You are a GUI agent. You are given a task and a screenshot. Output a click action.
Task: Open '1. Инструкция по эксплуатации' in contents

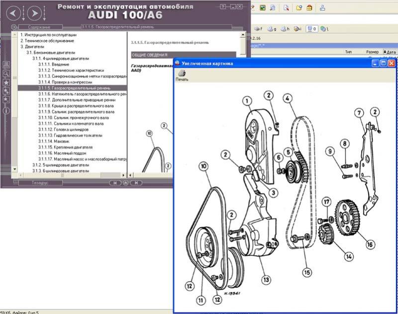point(48,35)
